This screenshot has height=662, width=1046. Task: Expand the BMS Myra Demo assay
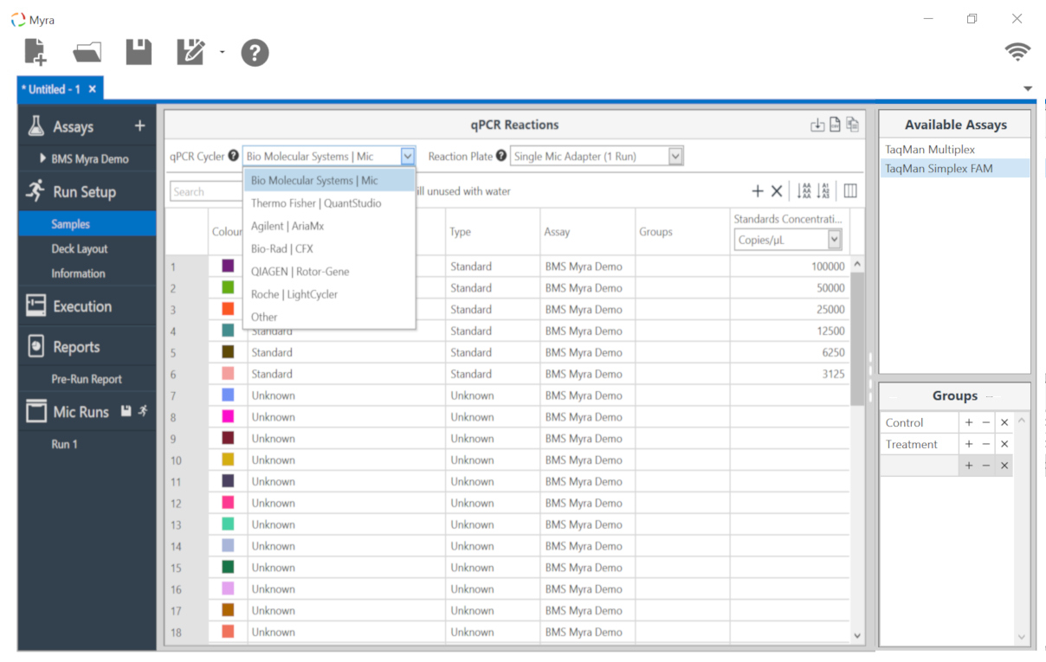pyautogui.click(x=43, y=159)
